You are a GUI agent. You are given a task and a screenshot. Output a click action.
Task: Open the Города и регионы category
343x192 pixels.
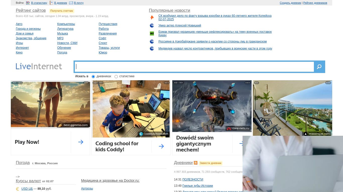coord(28,29)
